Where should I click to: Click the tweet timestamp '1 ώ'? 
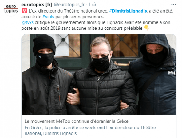(x=92, y=5)
